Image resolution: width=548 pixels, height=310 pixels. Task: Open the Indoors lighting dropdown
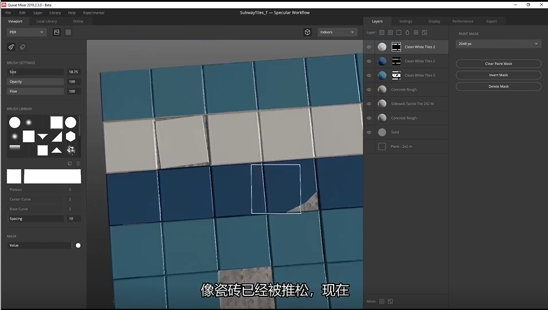pos(337,32)
